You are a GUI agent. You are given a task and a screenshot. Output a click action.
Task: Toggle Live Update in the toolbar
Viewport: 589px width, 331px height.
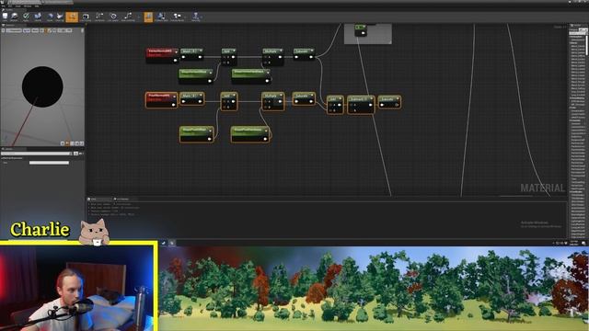click(x=113, y=17)
